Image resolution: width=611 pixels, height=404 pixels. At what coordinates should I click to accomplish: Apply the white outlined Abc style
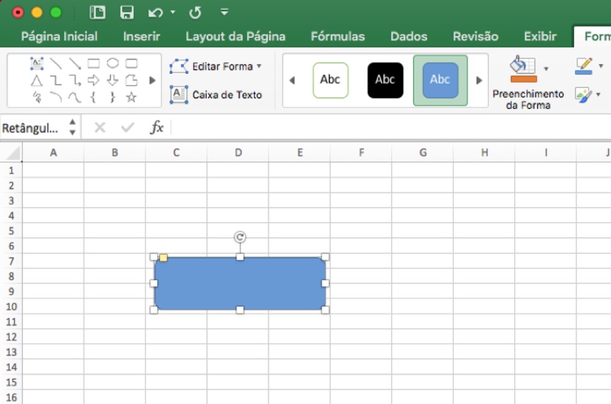pyautogui.click(x=330, y=80)
